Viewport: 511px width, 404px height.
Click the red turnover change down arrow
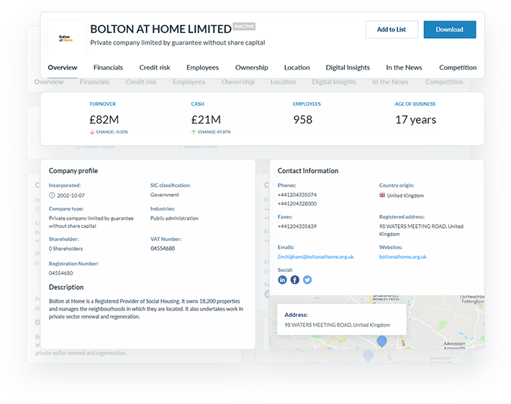pos(92,132)
